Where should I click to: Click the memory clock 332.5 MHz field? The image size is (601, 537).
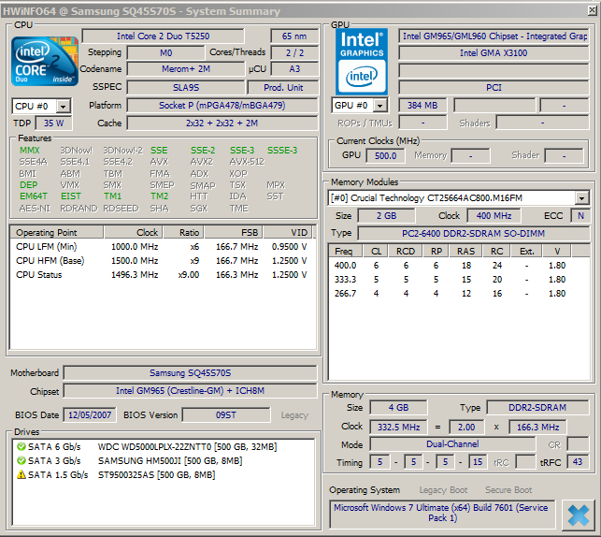coord(398,427)
